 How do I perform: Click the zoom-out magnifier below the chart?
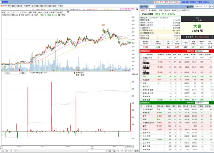[x=110, y=151]
